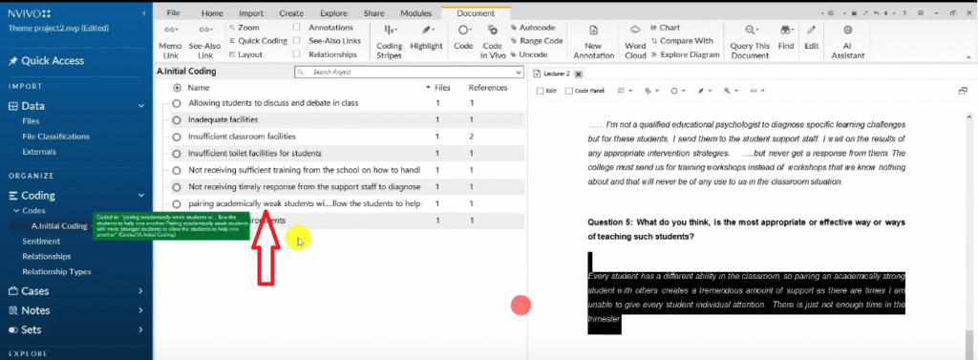Collapse the Data section
The height and width of the screenshot is (360, 978).
click(141, 106)
